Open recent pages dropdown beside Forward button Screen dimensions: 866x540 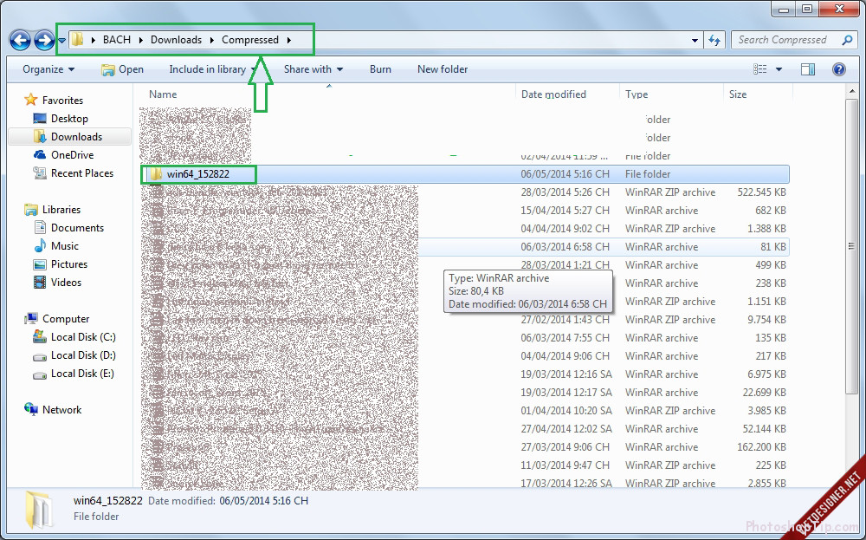point(61,41)
